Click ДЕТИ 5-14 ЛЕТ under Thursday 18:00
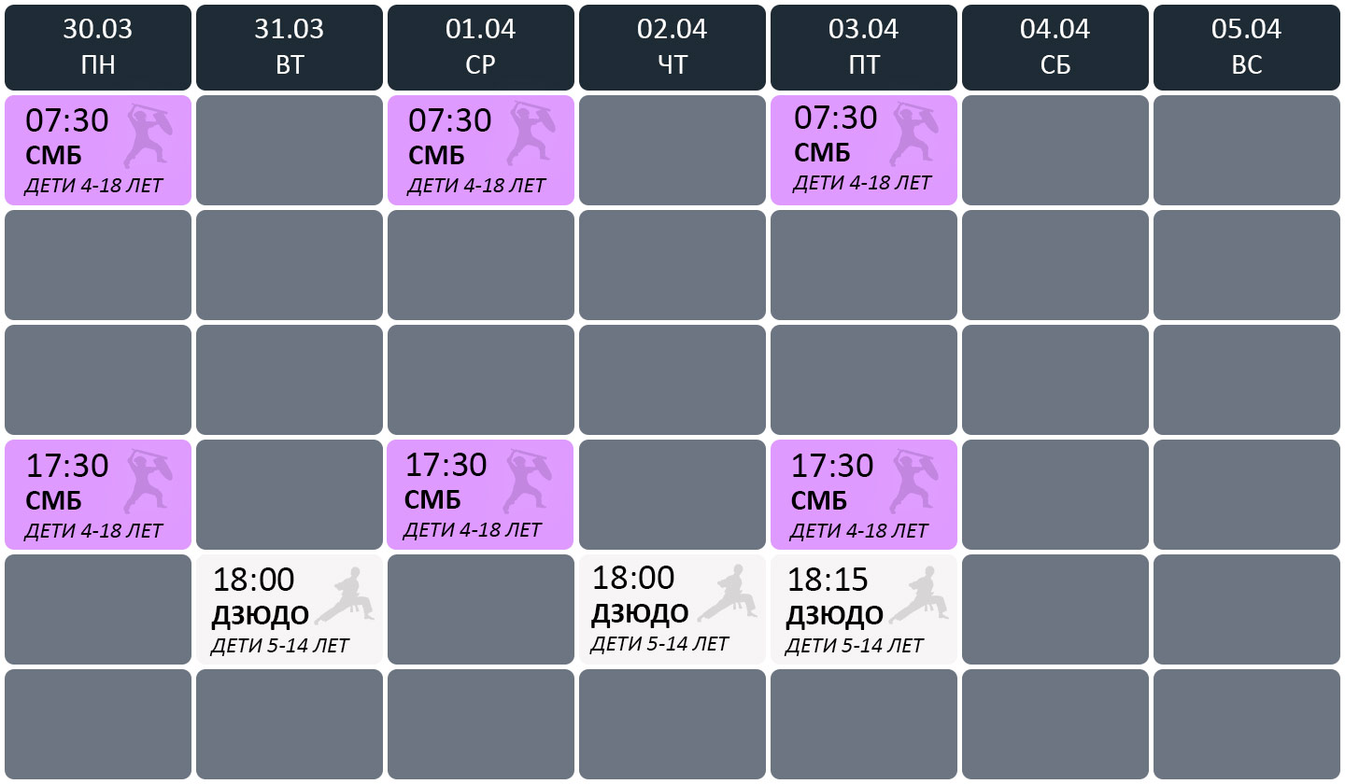This screenshot has height=784, width=1345. (x=659, y=643)
